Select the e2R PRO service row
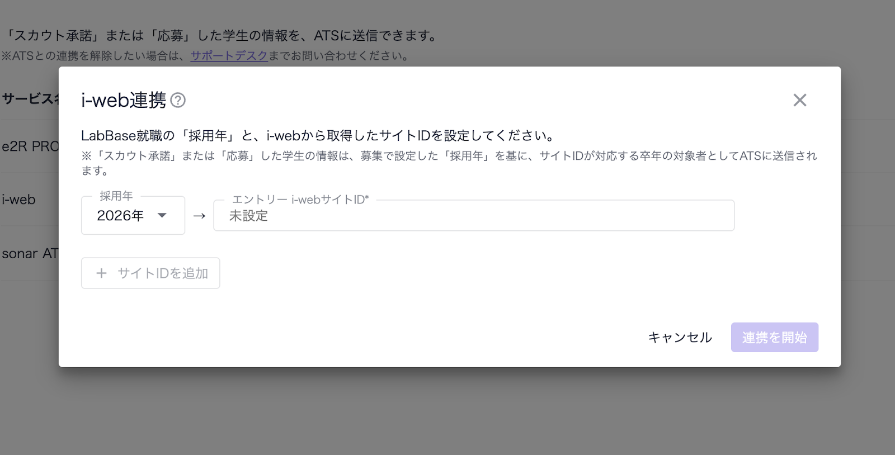 pyautogui.click(x=29, y=146)
